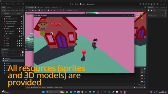
Task: Click load resource folder icon in Inspector
Action: 151,10
